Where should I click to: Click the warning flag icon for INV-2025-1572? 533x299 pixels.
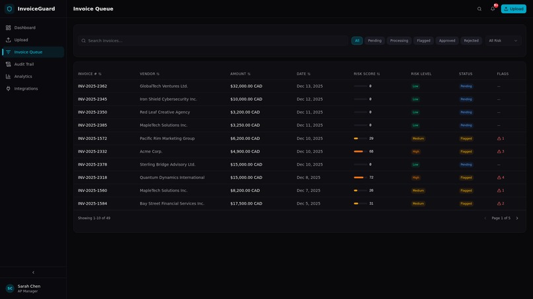pyautogui.click(x=499, y=139)
